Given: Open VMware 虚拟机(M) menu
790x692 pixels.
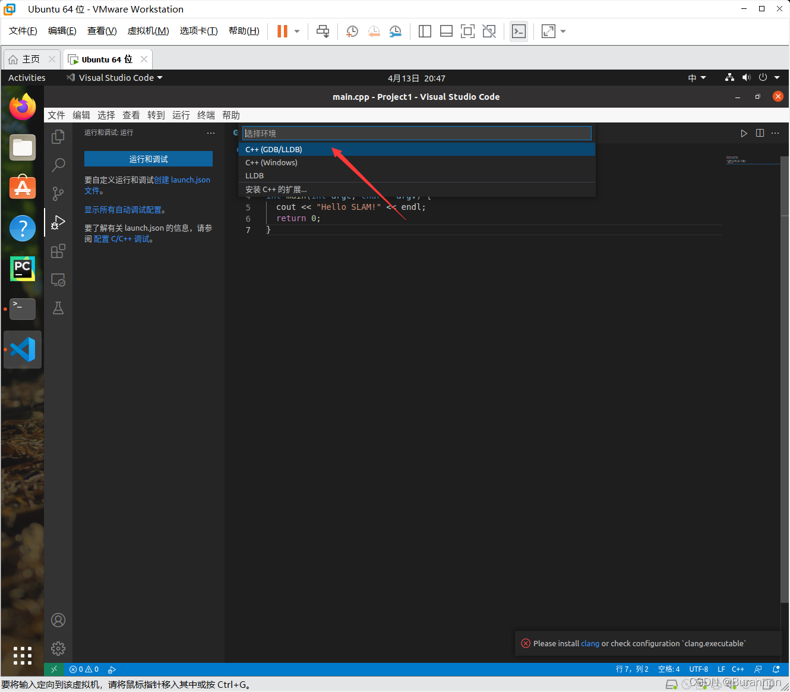Looking at the screenshot, I should tap(148, 31).
